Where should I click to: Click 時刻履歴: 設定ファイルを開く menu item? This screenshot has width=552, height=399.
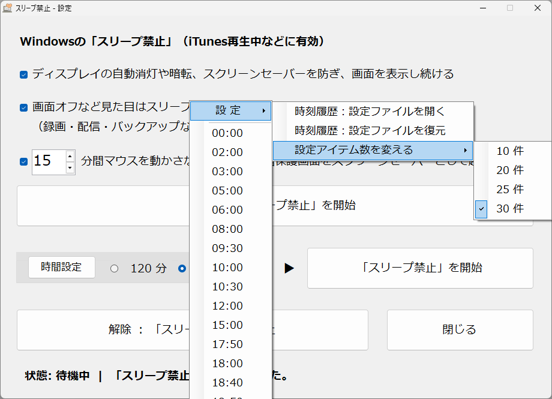point(369,110)
